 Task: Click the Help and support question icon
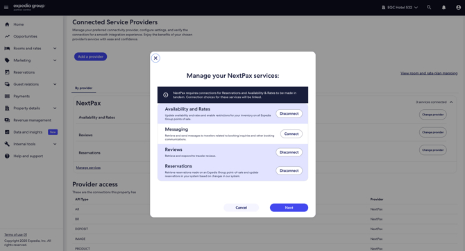coord(7,156)
